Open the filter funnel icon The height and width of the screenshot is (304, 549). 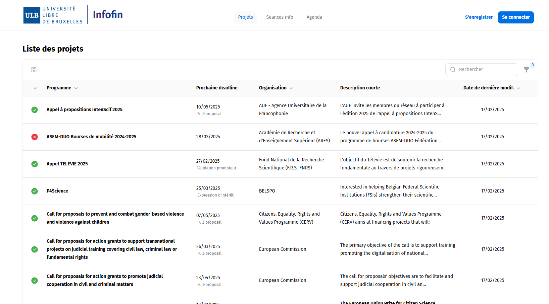click(527, 70)
